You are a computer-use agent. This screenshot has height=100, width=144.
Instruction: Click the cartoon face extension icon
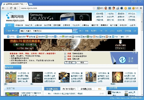pos(114,8)
